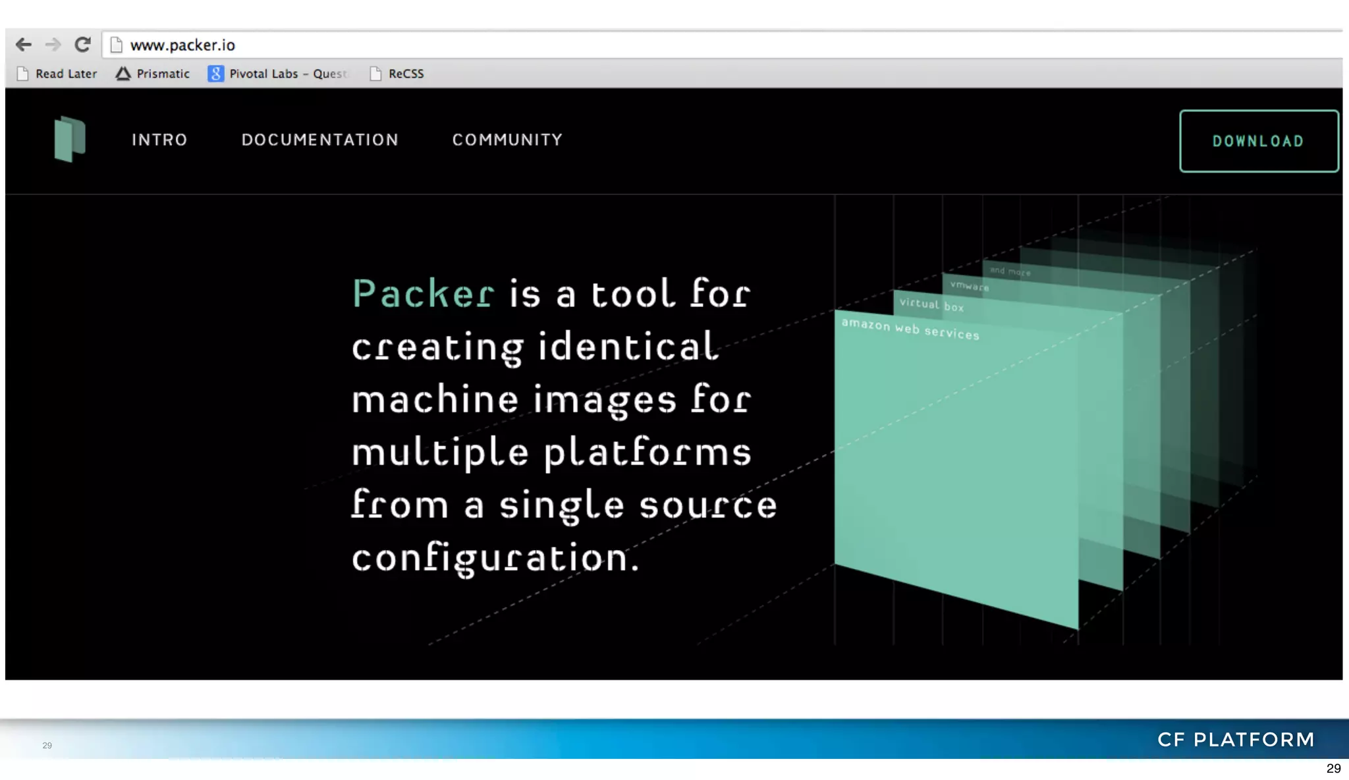Click the green Packer word in the headline

(424, 294)
